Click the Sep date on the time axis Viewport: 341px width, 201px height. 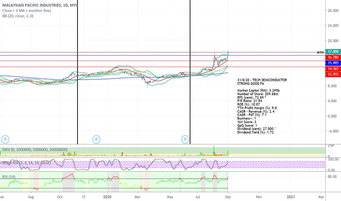[228, 197]
